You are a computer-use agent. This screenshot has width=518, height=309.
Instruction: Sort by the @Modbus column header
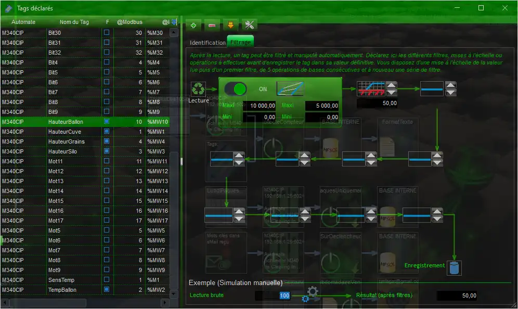129,22
